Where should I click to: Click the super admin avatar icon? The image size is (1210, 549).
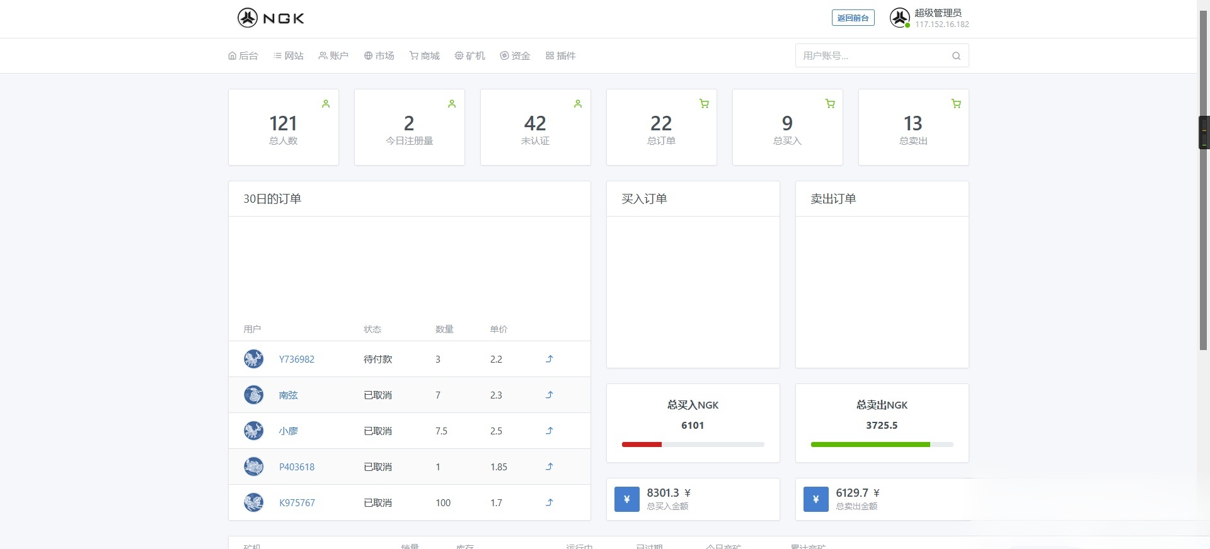point(899,18)
